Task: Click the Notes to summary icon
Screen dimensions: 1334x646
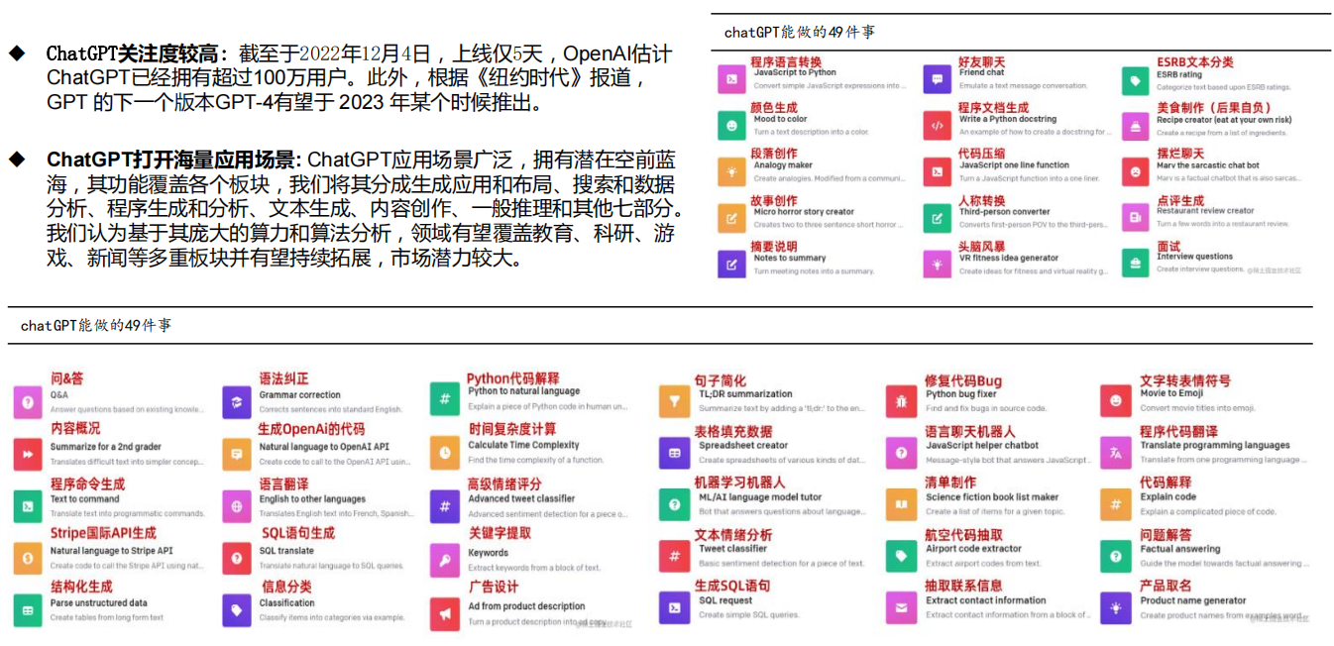Action: [x=731, y=264]
